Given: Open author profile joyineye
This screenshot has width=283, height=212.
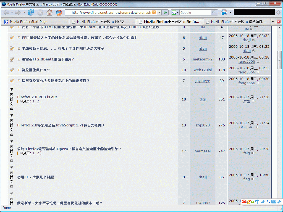Looking at the screenshot, I should click(x=203, y=81).
